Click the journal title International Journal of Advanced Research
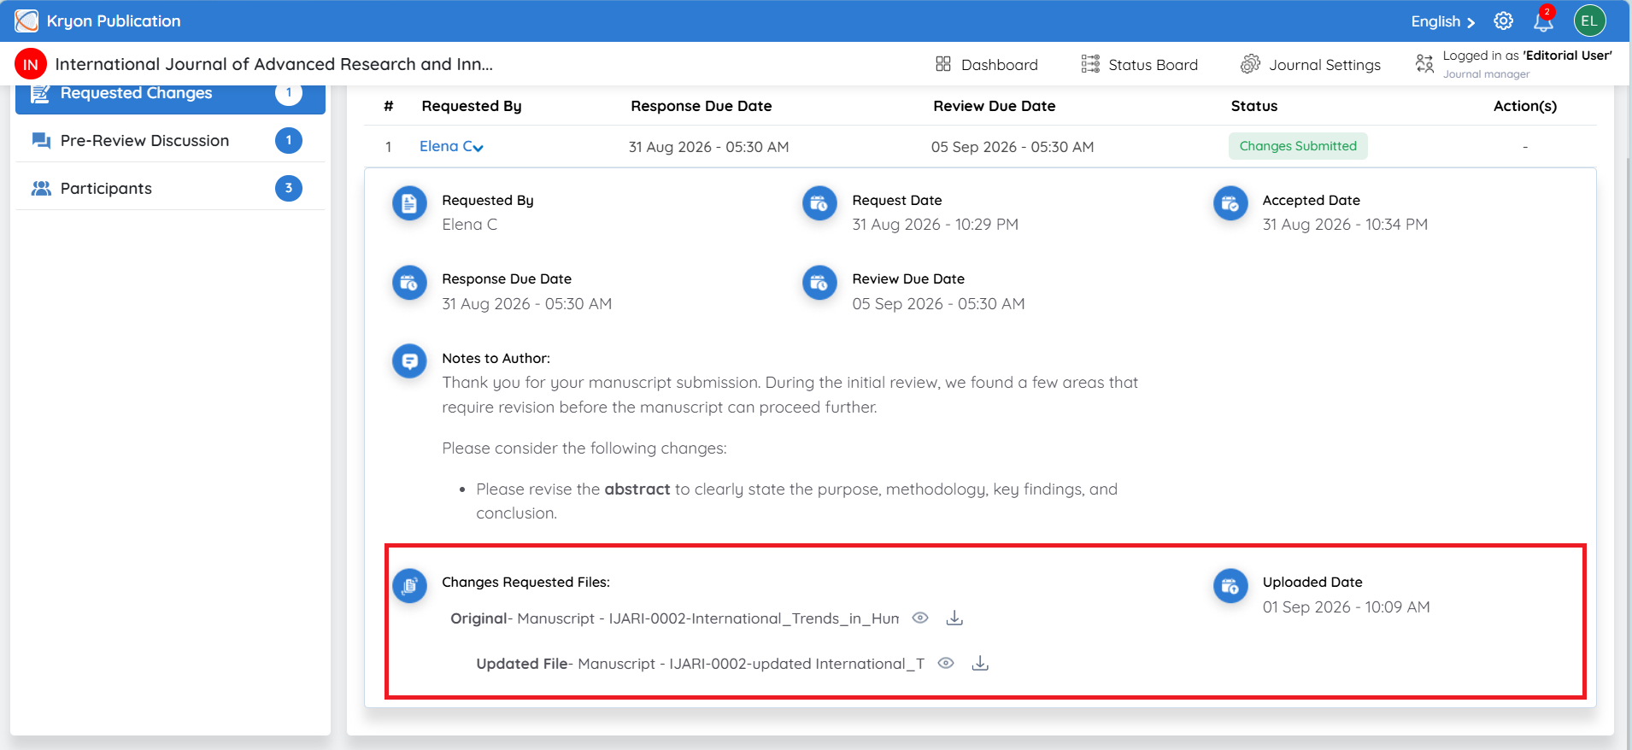1632x750 pixels. point(273,64)
